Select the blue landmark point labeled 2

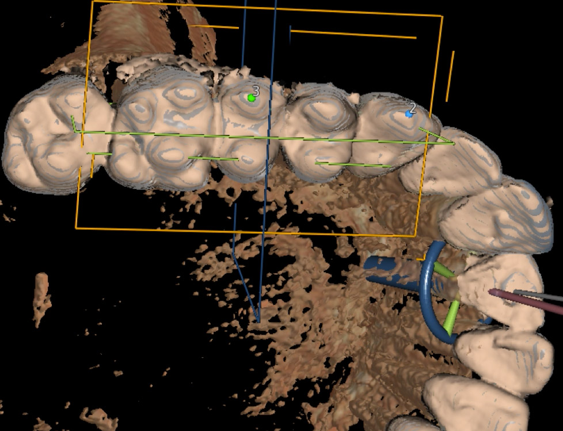click(x=409, y=114)
